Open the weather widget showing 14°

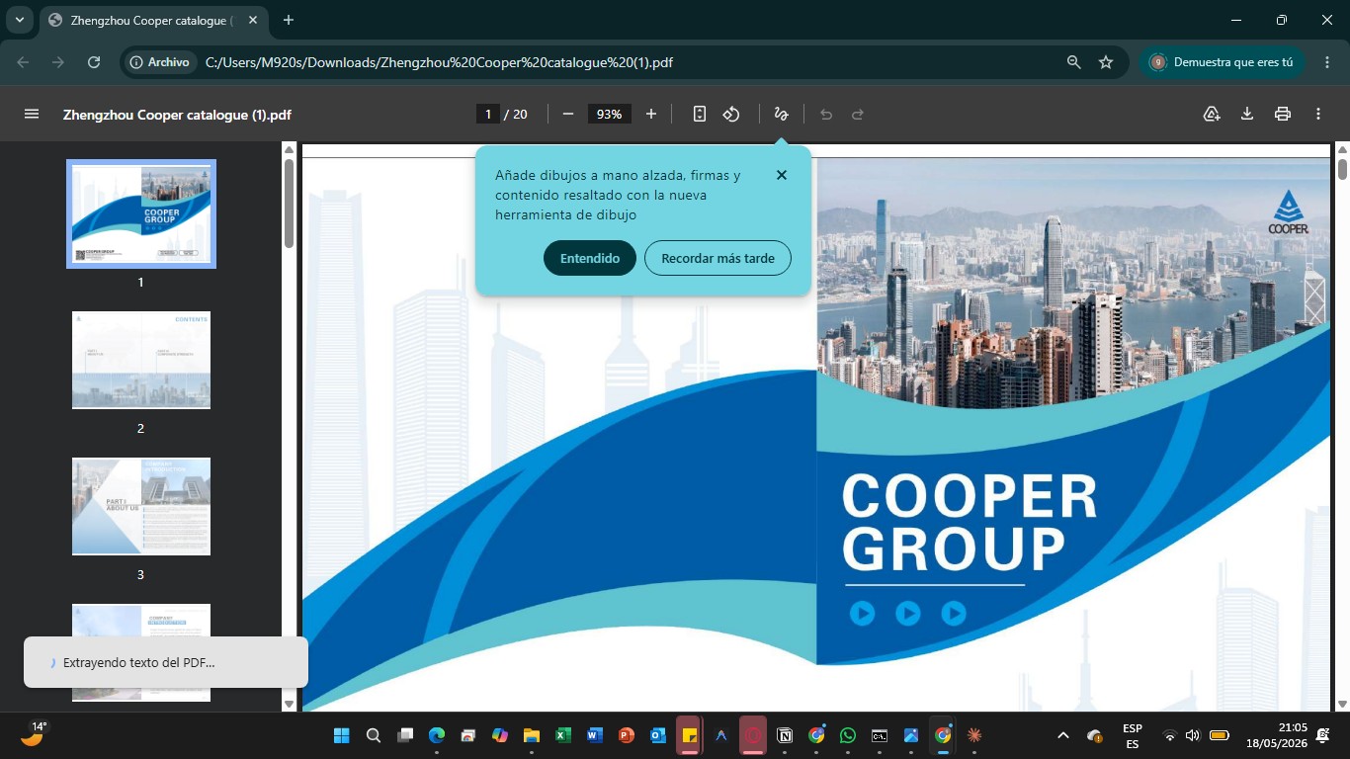pos(34,733)
